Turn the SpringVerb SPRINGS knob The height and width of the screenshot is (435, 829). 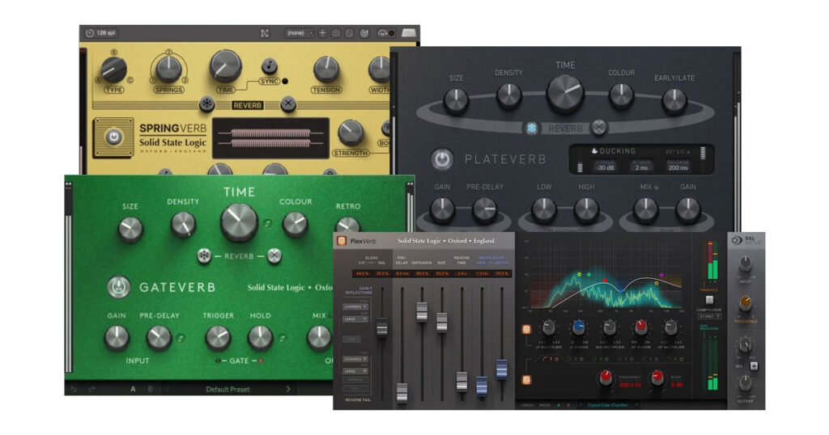click(168, 70)
